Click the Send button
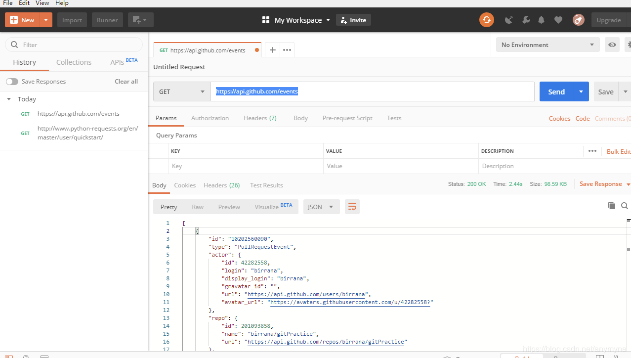 tap(556, 91)
